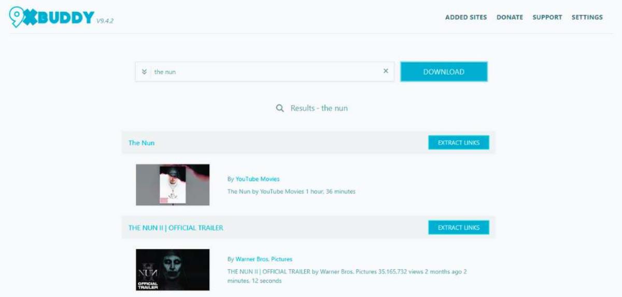Click the 9xbuddy logo
Viewport: 622px width, 297px height.
(x=52, y=17)
